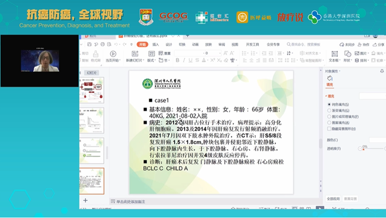Click the new slide (新建幻灯片) icon
The image size is (386, 218).
[x=135, y=54]
